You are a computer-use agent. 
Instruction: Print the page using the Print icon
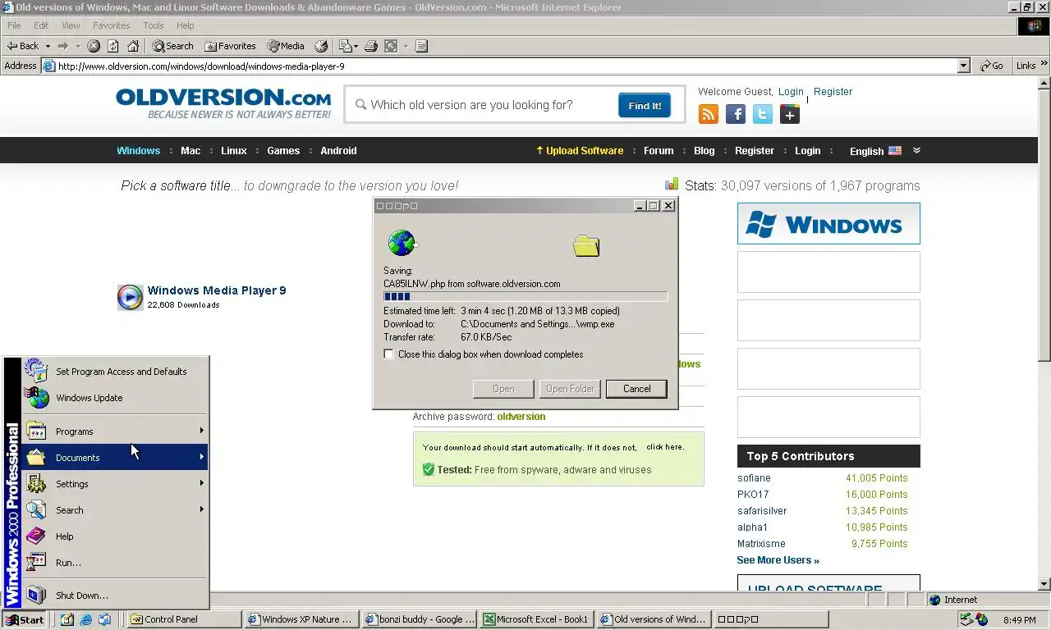(x=371, y=46)
